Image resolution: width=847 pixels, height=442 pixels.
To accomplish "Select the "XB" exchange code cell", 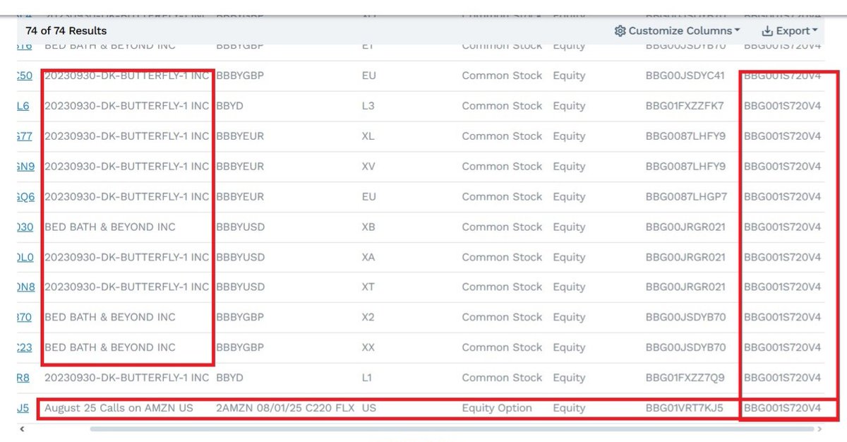I will click(368, 227).
